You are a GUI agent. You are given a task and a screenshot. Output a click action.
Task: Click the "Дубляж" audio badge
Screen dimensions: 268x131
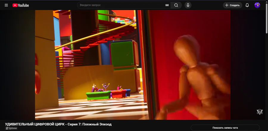click(11, 128)
